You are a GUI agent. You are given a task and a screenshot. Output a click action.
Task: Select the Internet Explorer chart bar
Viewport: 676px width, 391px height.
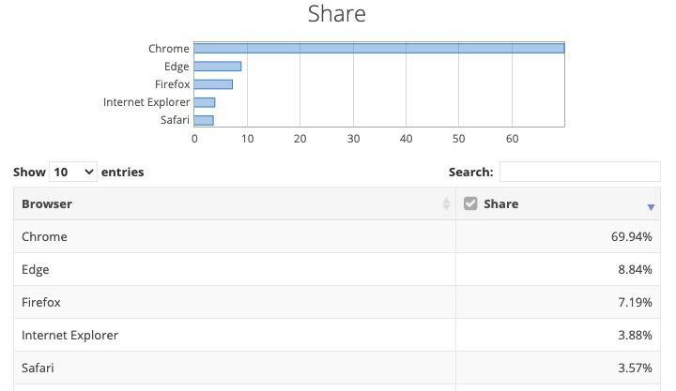point(205,102)
